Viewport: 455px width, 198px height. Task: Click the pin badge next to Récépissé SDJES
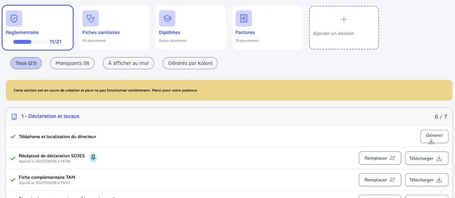tap(93, 157)
